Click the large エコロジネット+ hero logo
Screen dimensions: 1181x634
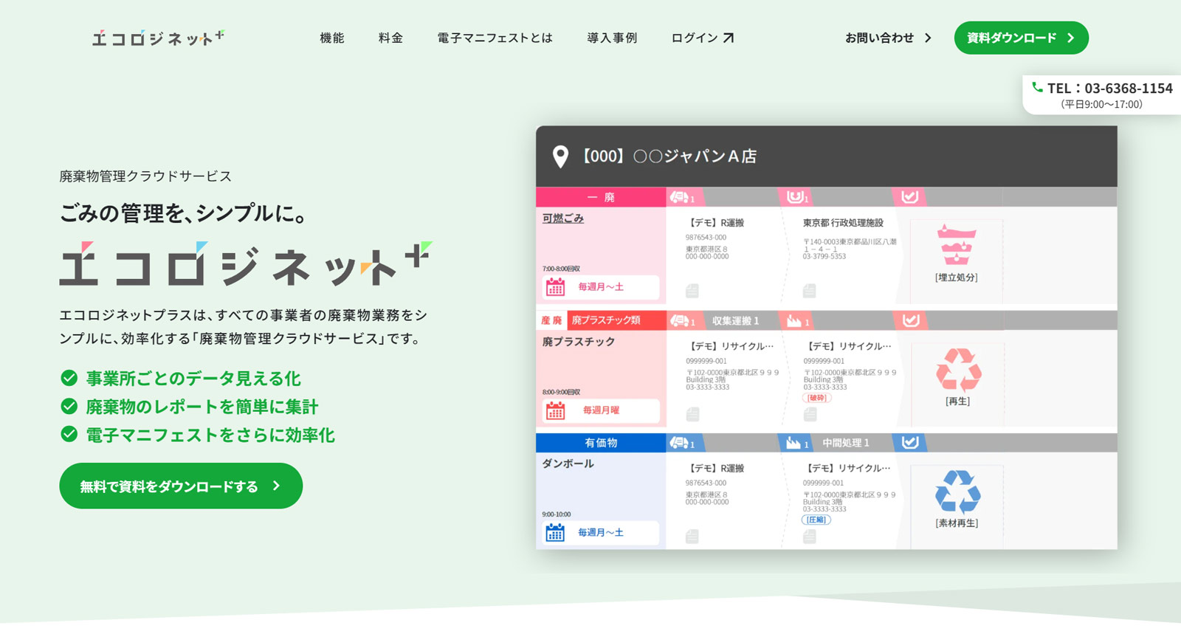click(x=246, y=263)
